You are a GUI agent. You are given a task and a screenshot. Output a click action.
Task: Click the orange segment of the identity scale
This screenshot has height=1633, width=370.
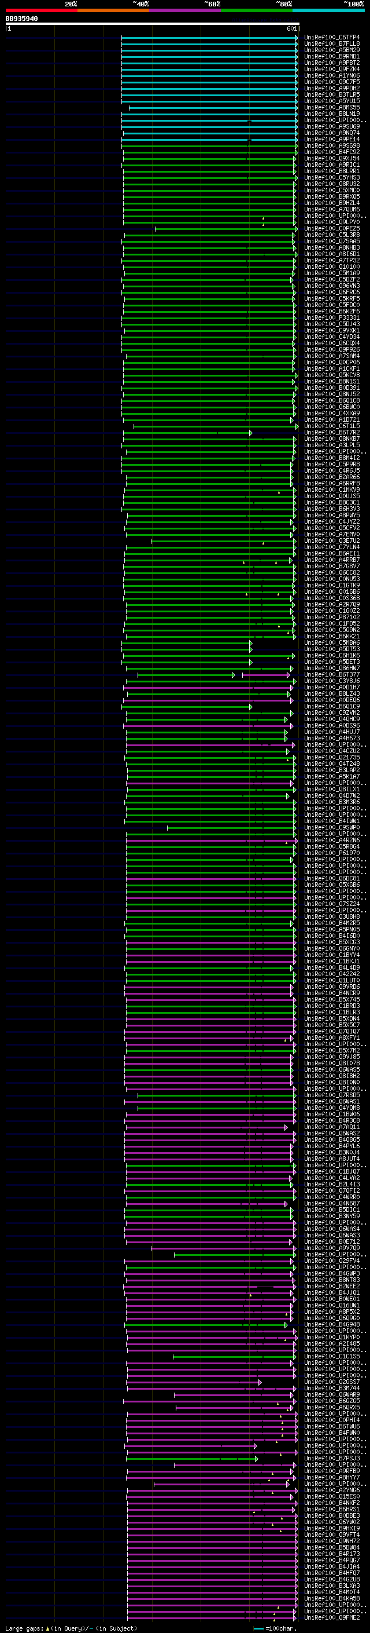pos(114,10)
